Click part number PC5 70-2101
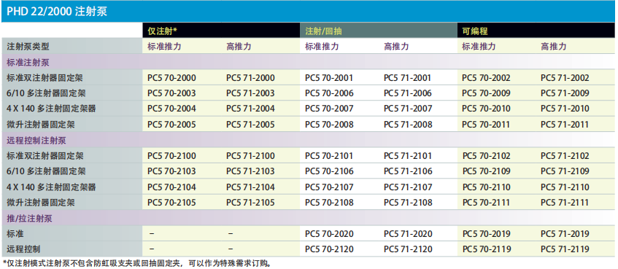This screenshot has height=269, width=618. tap(329, 156)
